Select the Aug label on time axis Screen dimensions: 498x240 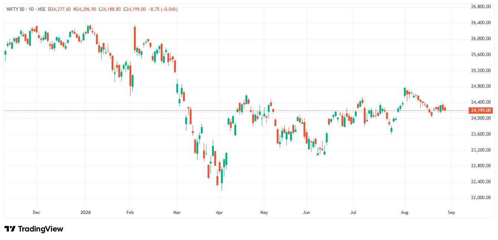[405, 213]
